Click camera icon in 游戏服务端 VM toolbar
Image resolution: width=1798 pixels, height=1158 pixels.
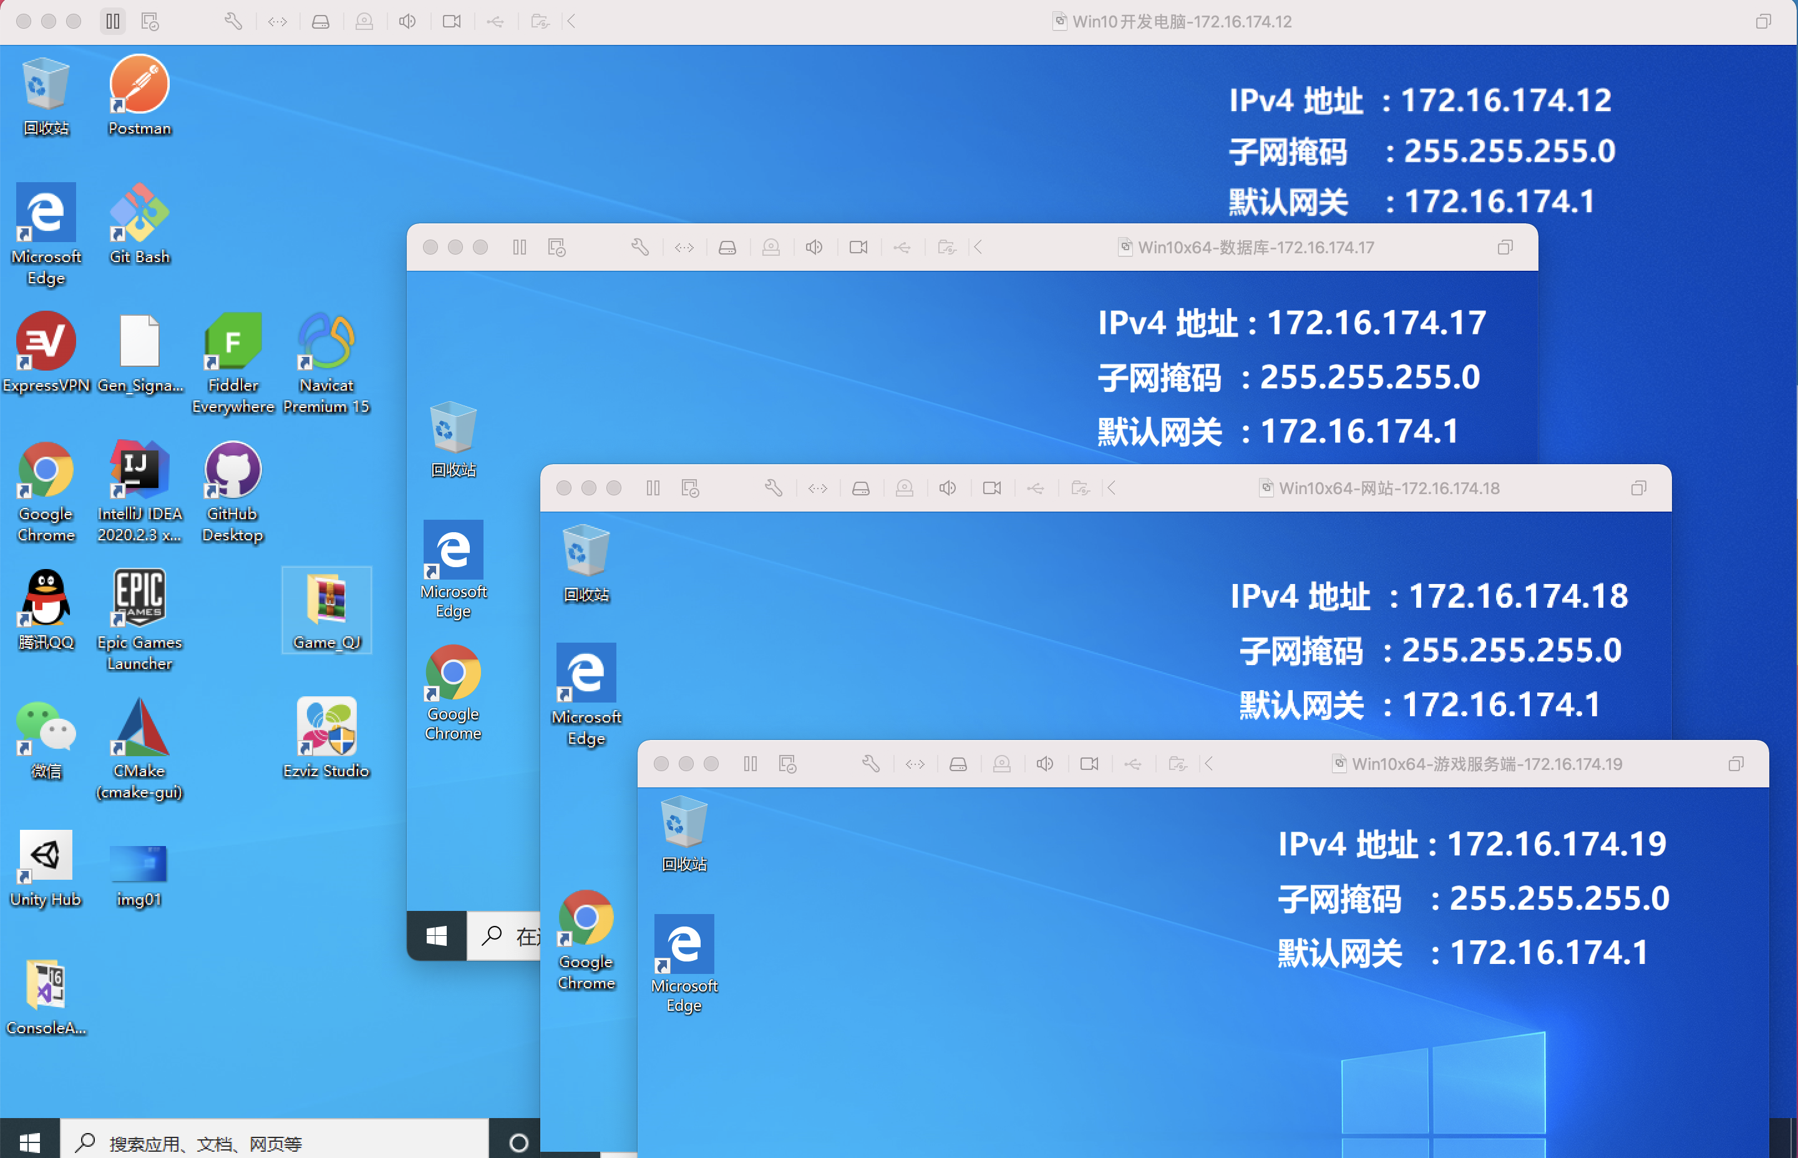(1089, 764)
